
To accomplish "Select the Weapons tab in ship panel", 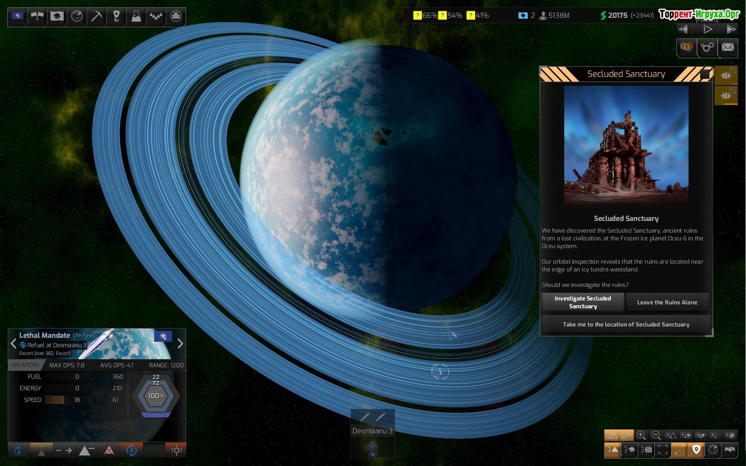I will tap(25, 365).
